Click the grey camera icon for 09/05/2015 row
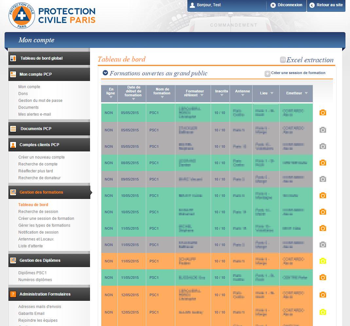Image resolution: width=350 pixels, height=326 pixels. coord(323,179)
